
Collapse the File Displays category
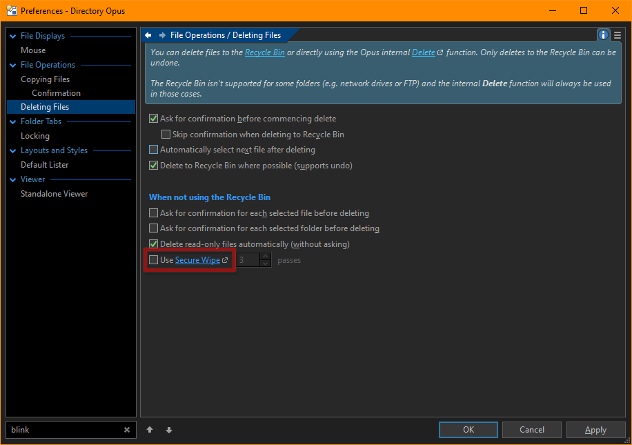13,37
